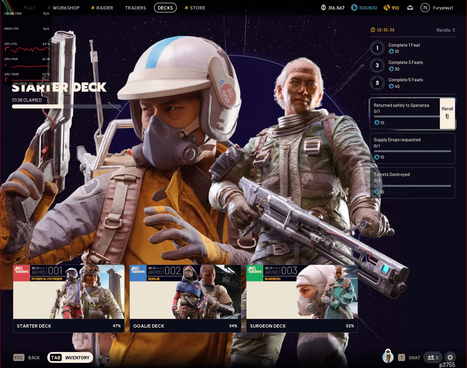The height and width of the screenshot is (368, 467).
Task: Click the "910" token balance
Action: 395,8
